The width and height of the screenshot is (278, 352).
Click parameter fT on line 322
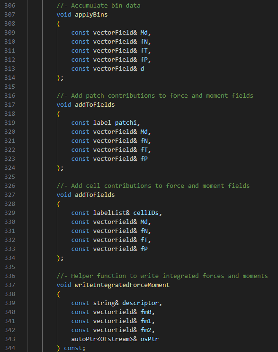(x=144, y=150)
